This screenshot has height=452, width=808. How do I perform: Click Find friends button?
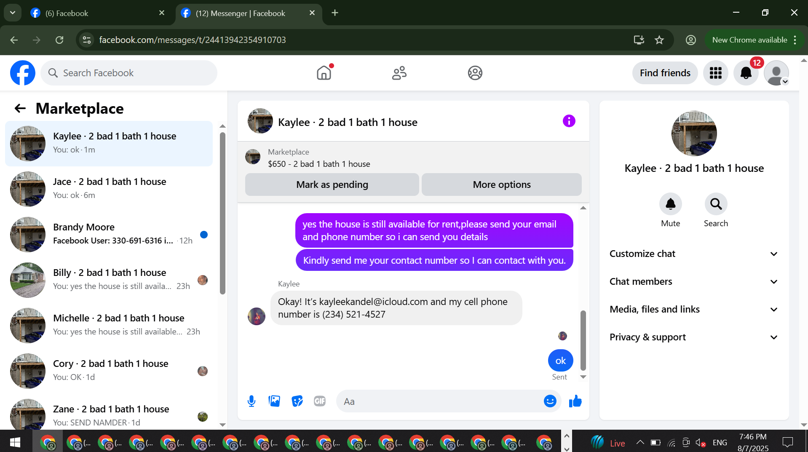[x=665, y=73]
